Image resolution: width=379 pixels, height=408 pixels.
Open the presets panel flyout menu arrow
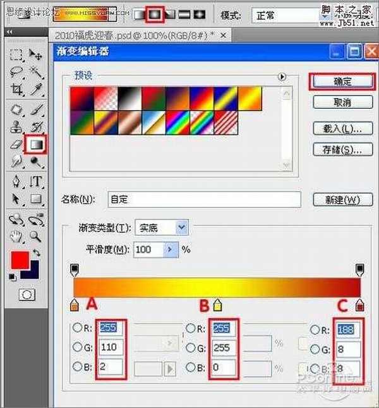click(282, 77)
